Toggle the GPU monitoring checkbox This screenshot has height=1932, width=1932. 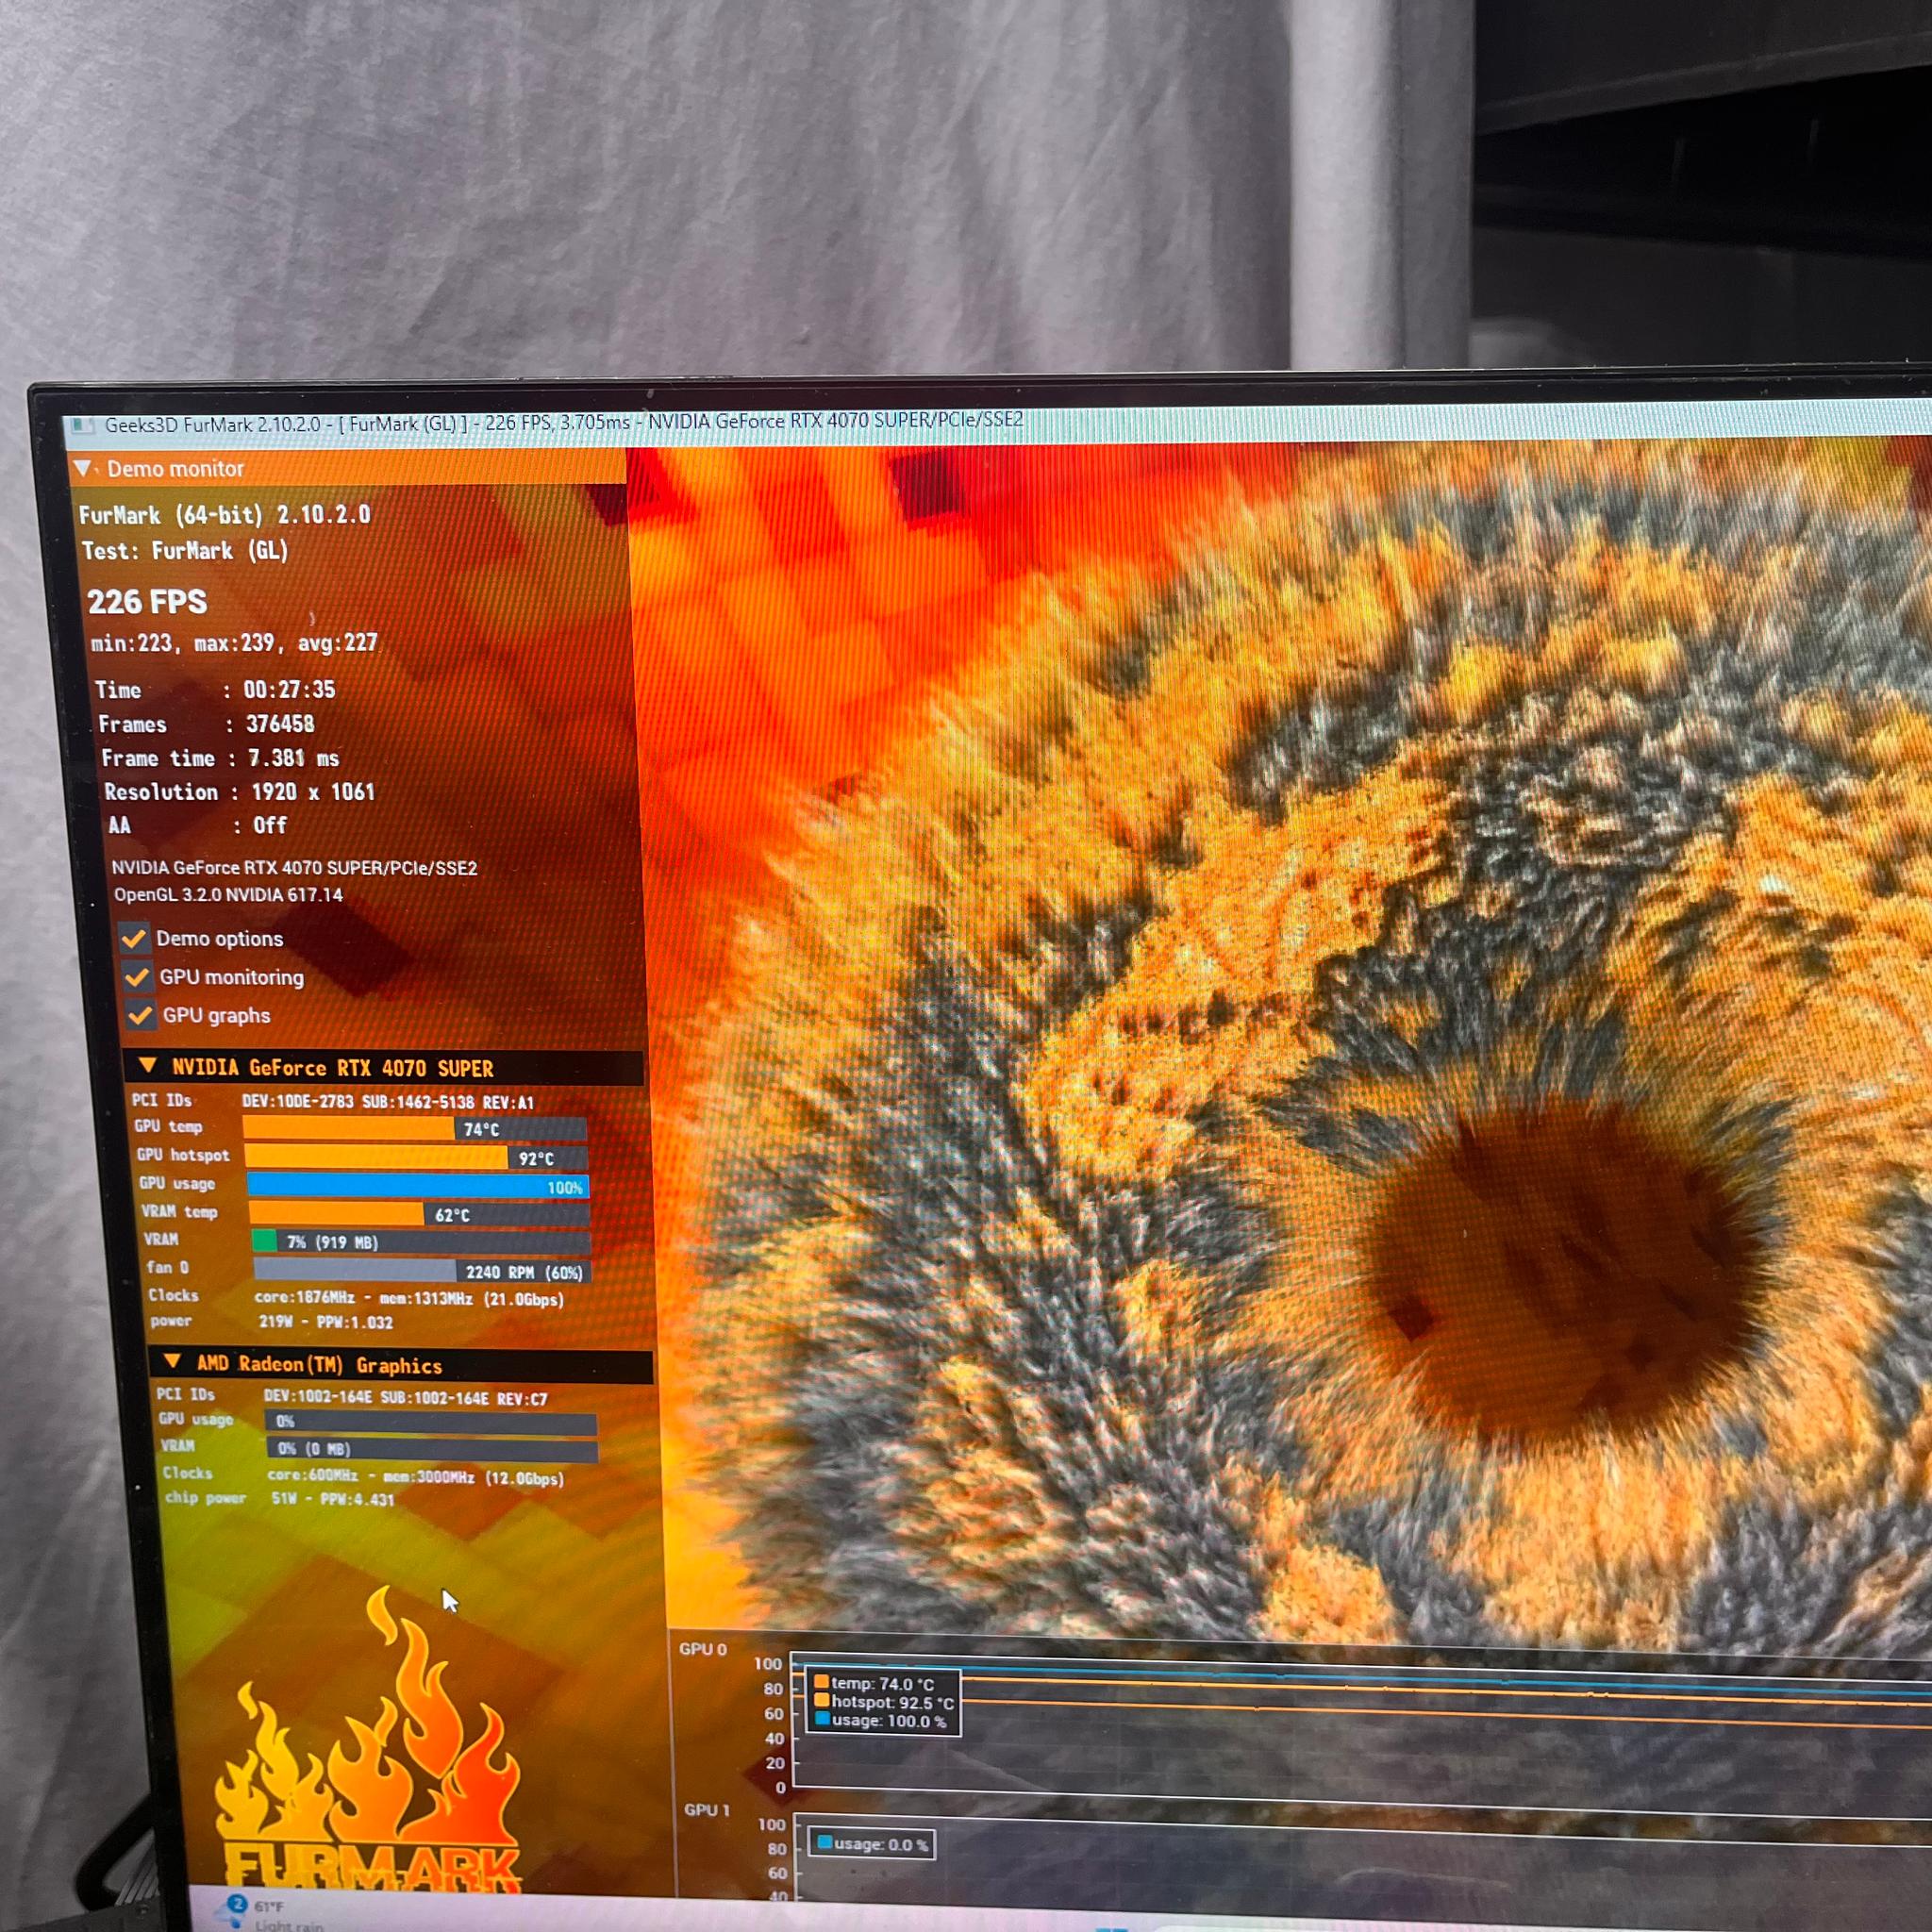(137, 977)
